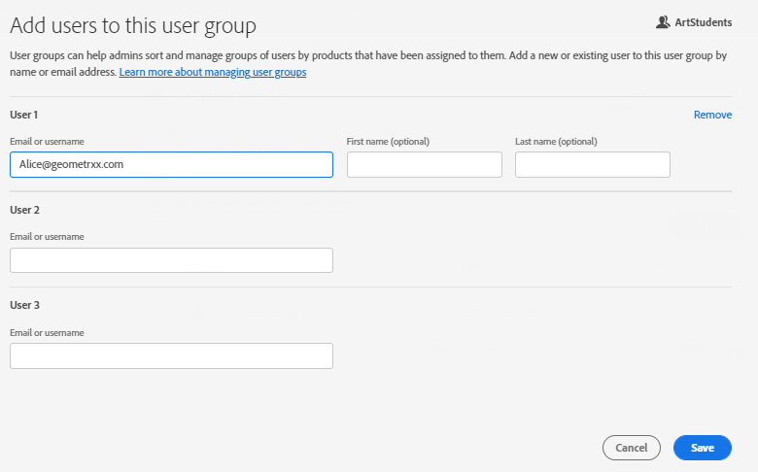
Task: Click the User 3 email or username field
Action: pyautogui.click(x=171, y=355)
